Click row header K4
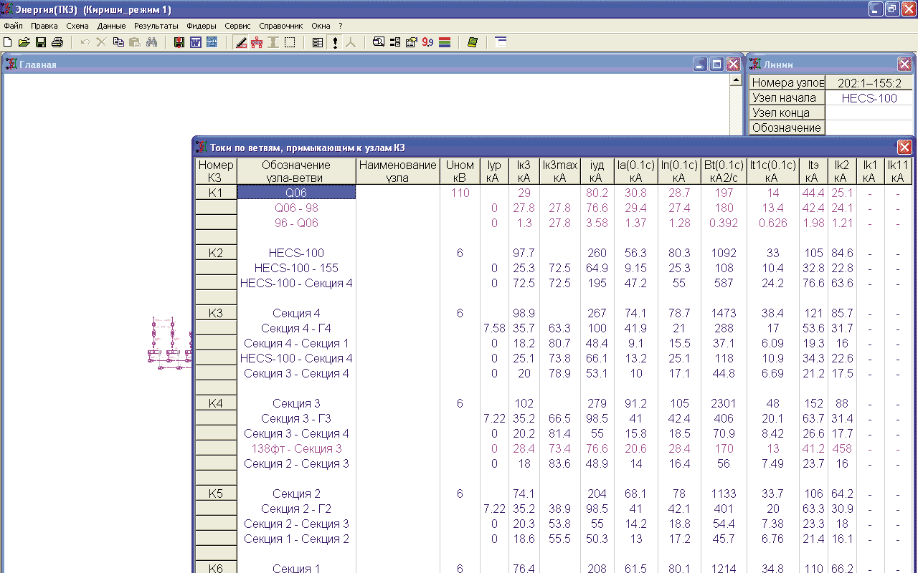The width and height of the screenshot is (918, 573). pyautogui.click(x=216, y=403)
